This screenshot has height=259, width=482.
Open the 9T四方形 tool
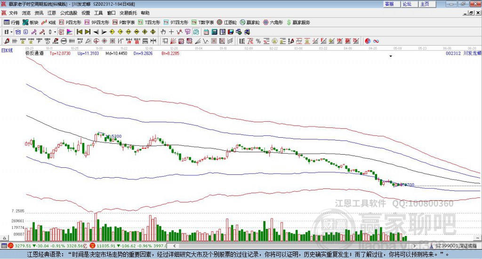point(176,23)
